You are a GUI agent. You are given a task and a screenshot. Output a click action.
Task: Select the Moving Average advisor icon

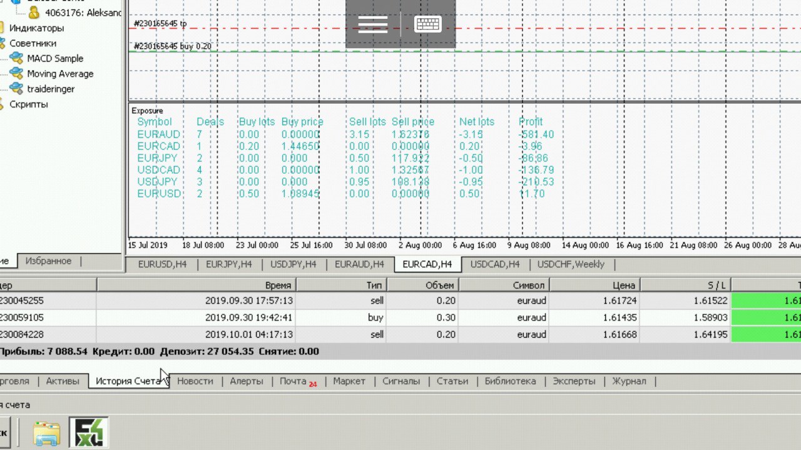tap(16, 73)
